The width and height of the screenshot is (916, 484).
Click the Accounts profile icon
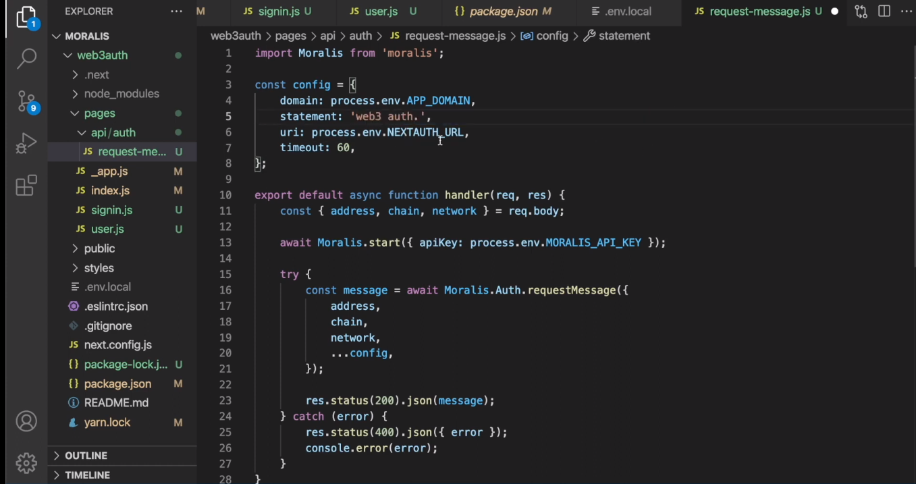(x=26, y=421)
